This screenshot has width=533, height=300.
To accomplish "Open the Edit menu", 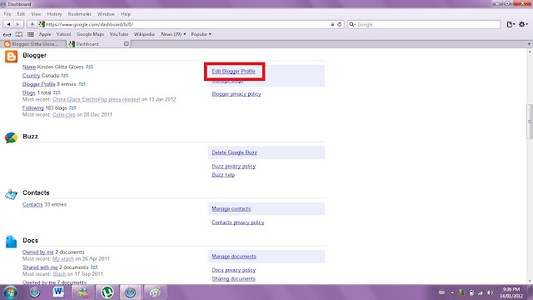I will (x=21, y=14).
